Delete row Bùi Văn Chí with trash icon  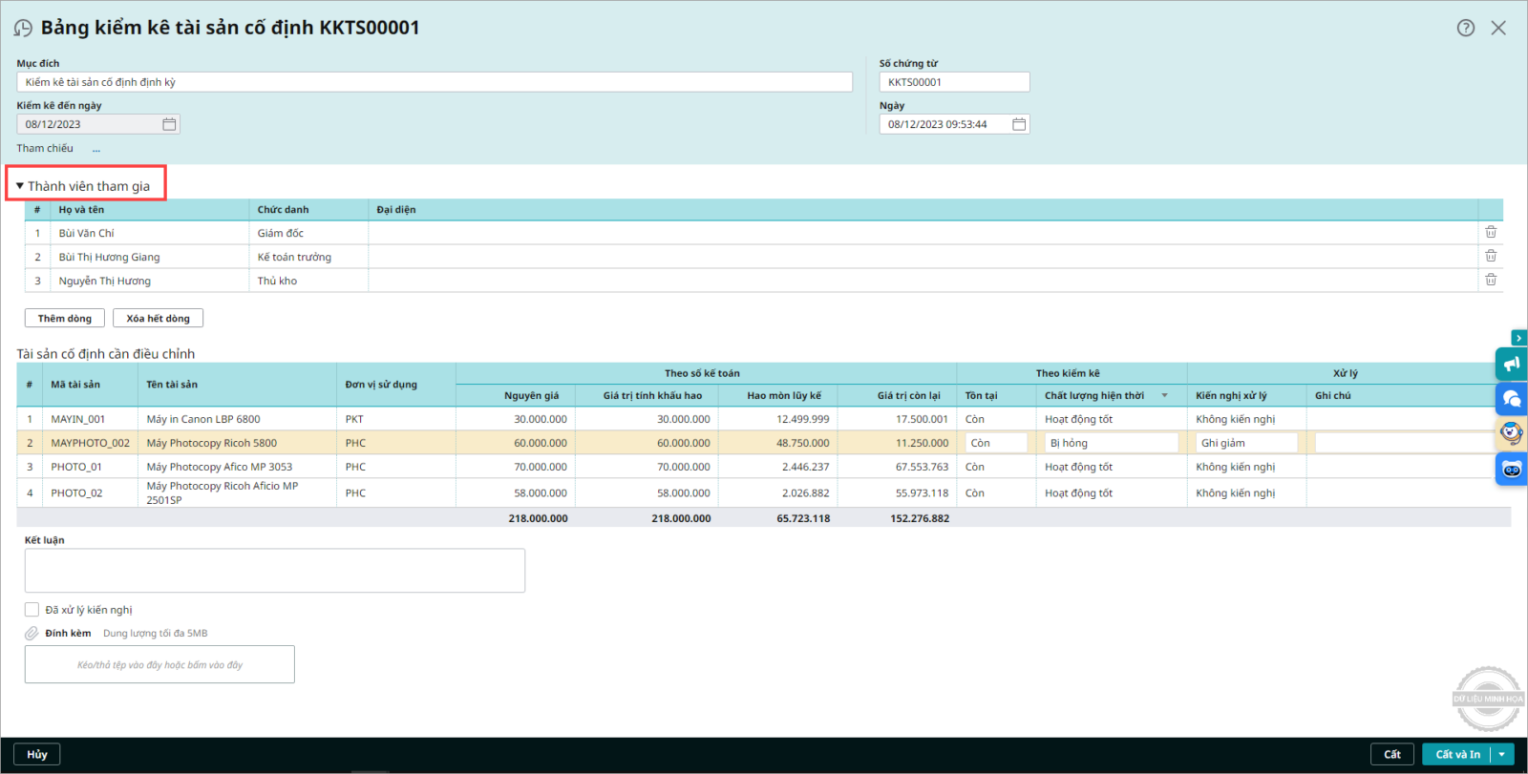(x=1491, y=232)
